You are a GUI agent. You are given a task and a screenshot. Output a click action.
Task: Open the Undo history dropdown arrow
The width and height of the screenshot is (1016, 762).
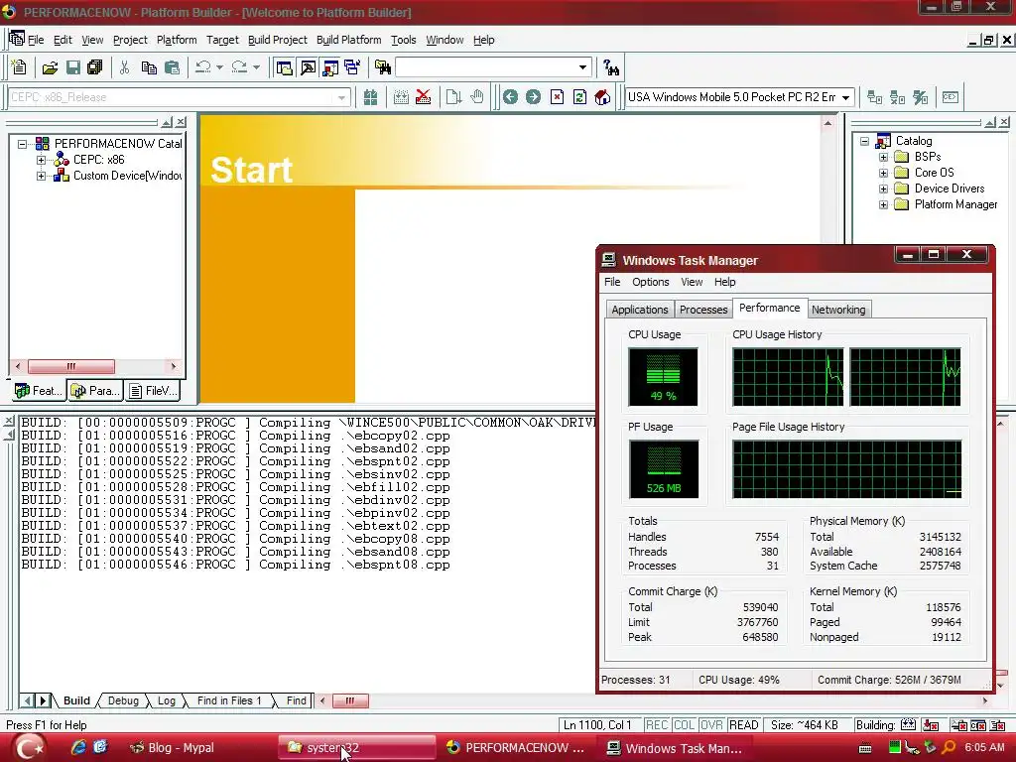tap(219, 67)
